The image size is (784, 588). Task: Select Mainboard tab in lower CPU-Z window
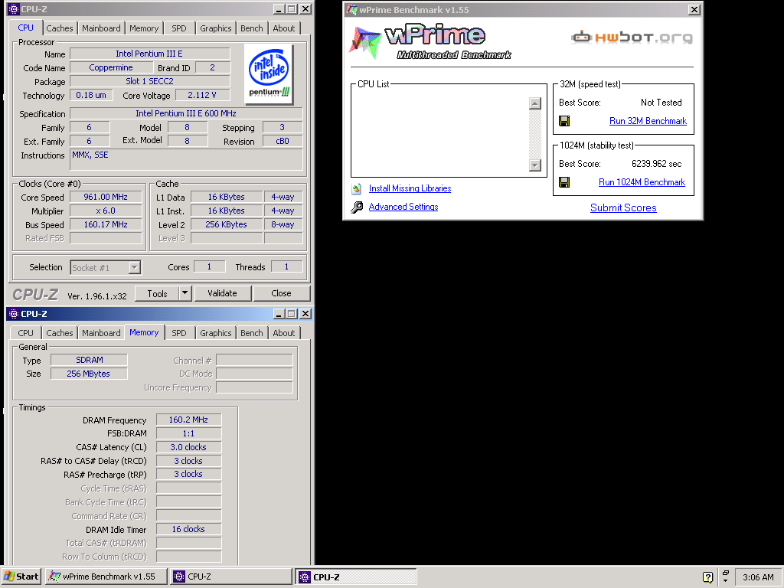(x=101, y=333)
